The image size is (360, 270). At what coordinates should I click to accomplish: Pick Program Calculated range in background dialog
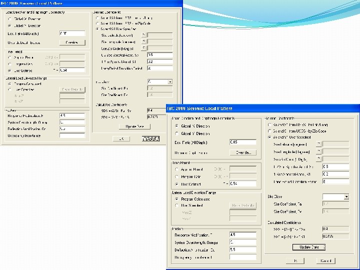(x=9, y=84)
